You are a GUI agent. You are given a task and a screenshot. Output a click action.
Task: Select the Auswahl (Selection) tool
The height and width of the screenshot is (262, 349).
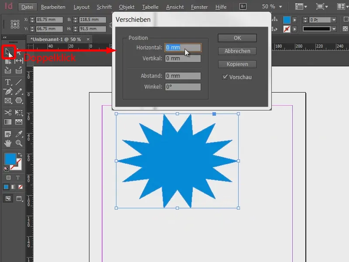[7, 52]
